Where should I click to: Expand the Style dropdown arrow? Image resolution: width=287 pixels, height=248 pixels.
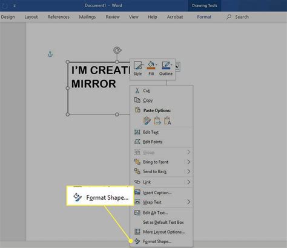tap(143, 65)
